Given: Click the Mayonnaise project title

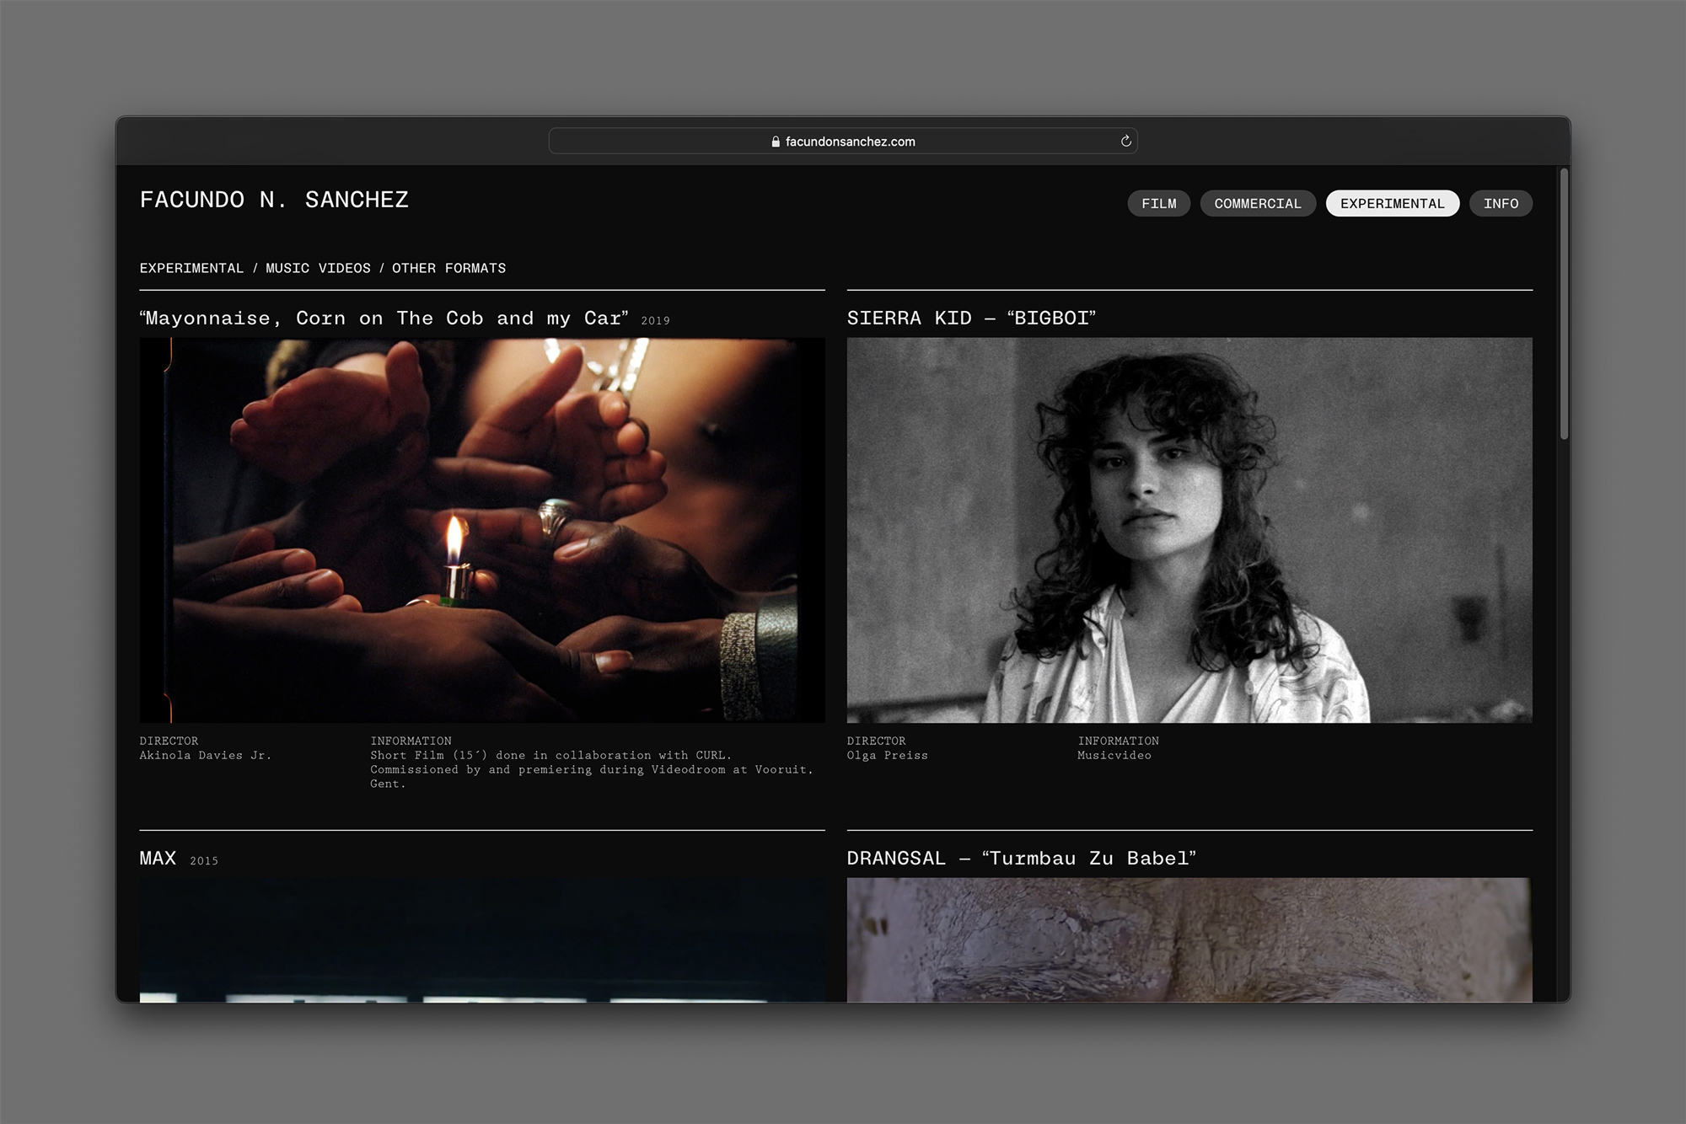Looking at the screenshot, I should [384, 318].
